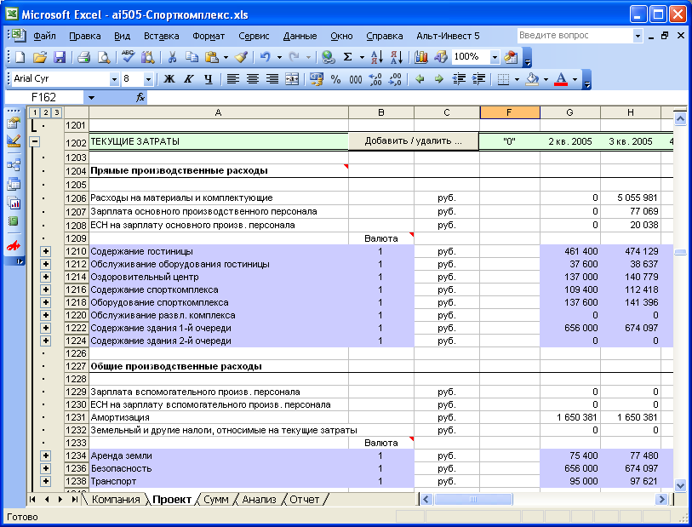Toggle bold Ж formatting
Screen dimensions: 692x527
pyautogui.click(x=169, y=79)
